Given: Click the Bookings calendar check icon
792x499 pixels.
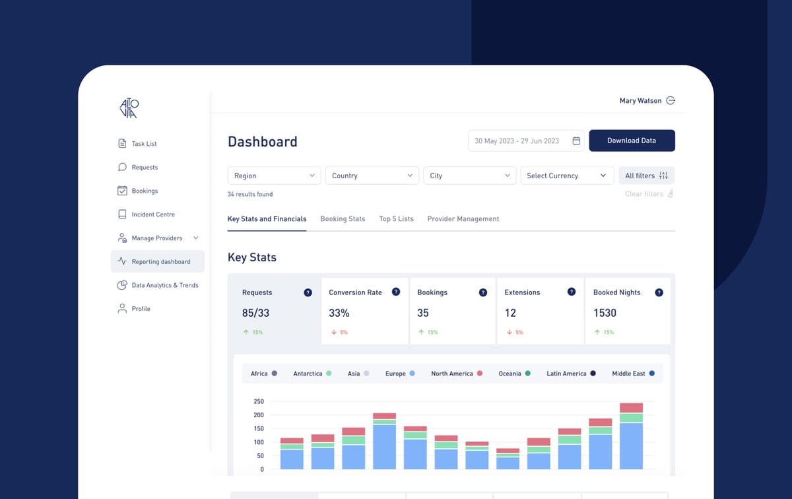Looking at the screenshot, I should (x=122, y=191).
